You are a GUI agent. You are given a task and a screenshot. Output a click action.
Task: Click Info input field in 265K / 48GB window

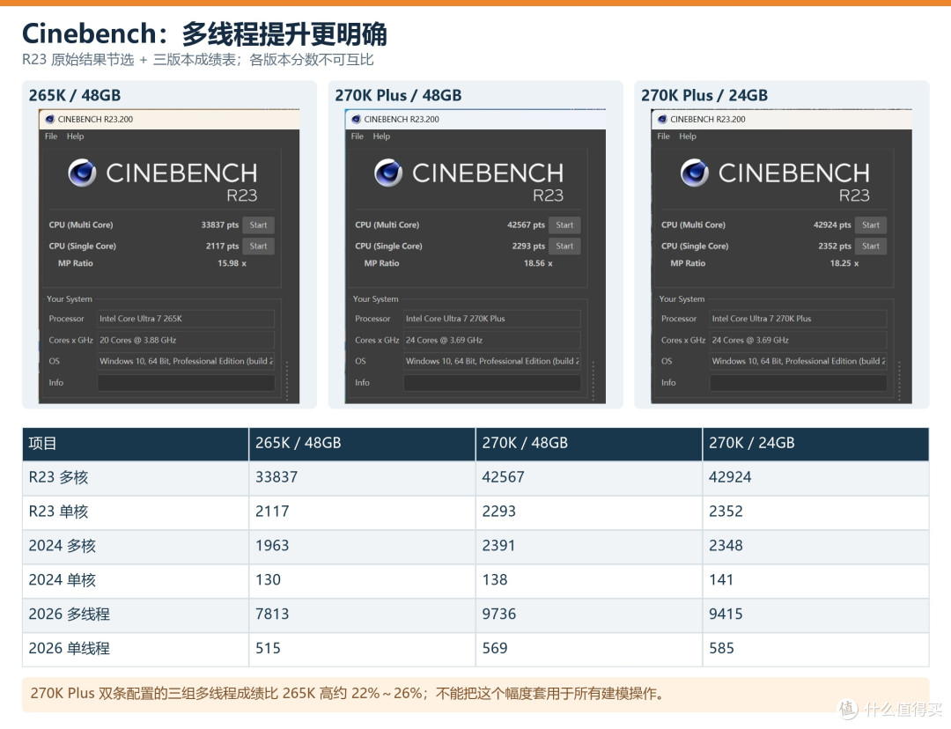[x=186, y=383]
